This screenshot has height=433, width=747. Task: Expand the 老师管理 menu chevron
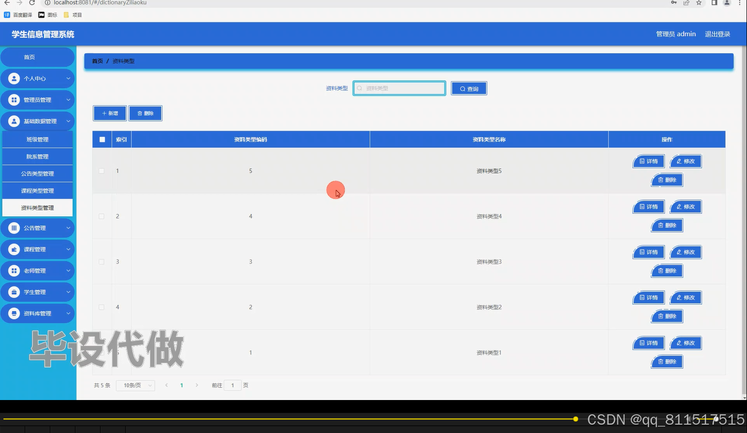pyautogui.click(x=68, y=271)
